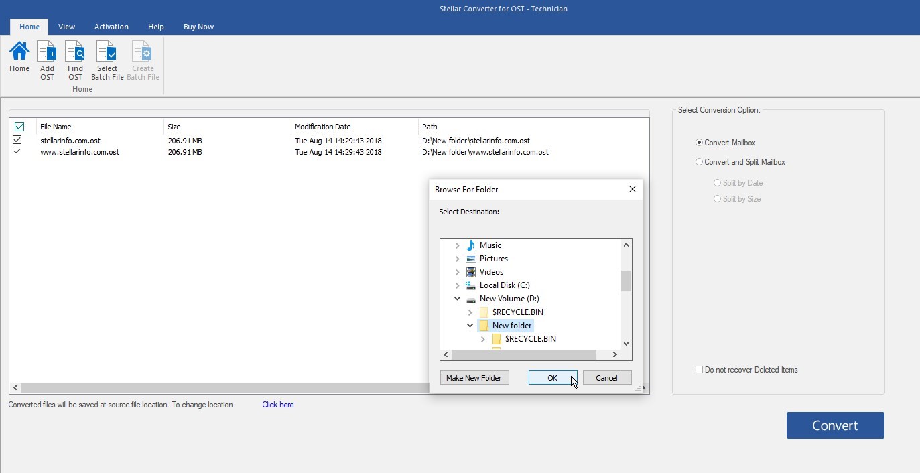Click folder tree vertical scrollbar thumb
Screen dimensions: 920x473
tap(626, 281)
